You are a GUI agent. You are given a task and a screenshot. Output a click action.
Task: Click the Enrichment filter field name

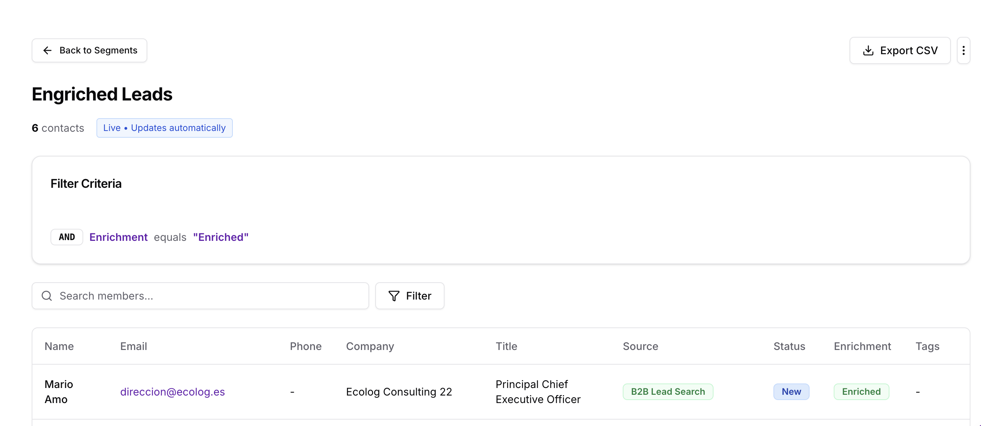click(118, 237)
